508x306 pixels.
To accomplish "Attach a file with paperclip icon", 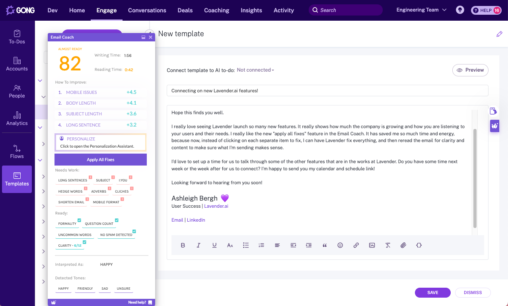I will pyautogui.click(x=403, y=245).
